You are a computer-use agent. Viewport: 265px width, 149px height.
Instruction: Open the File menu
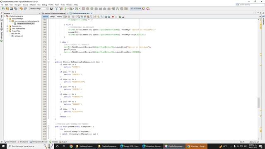click(x=2, y=5)
